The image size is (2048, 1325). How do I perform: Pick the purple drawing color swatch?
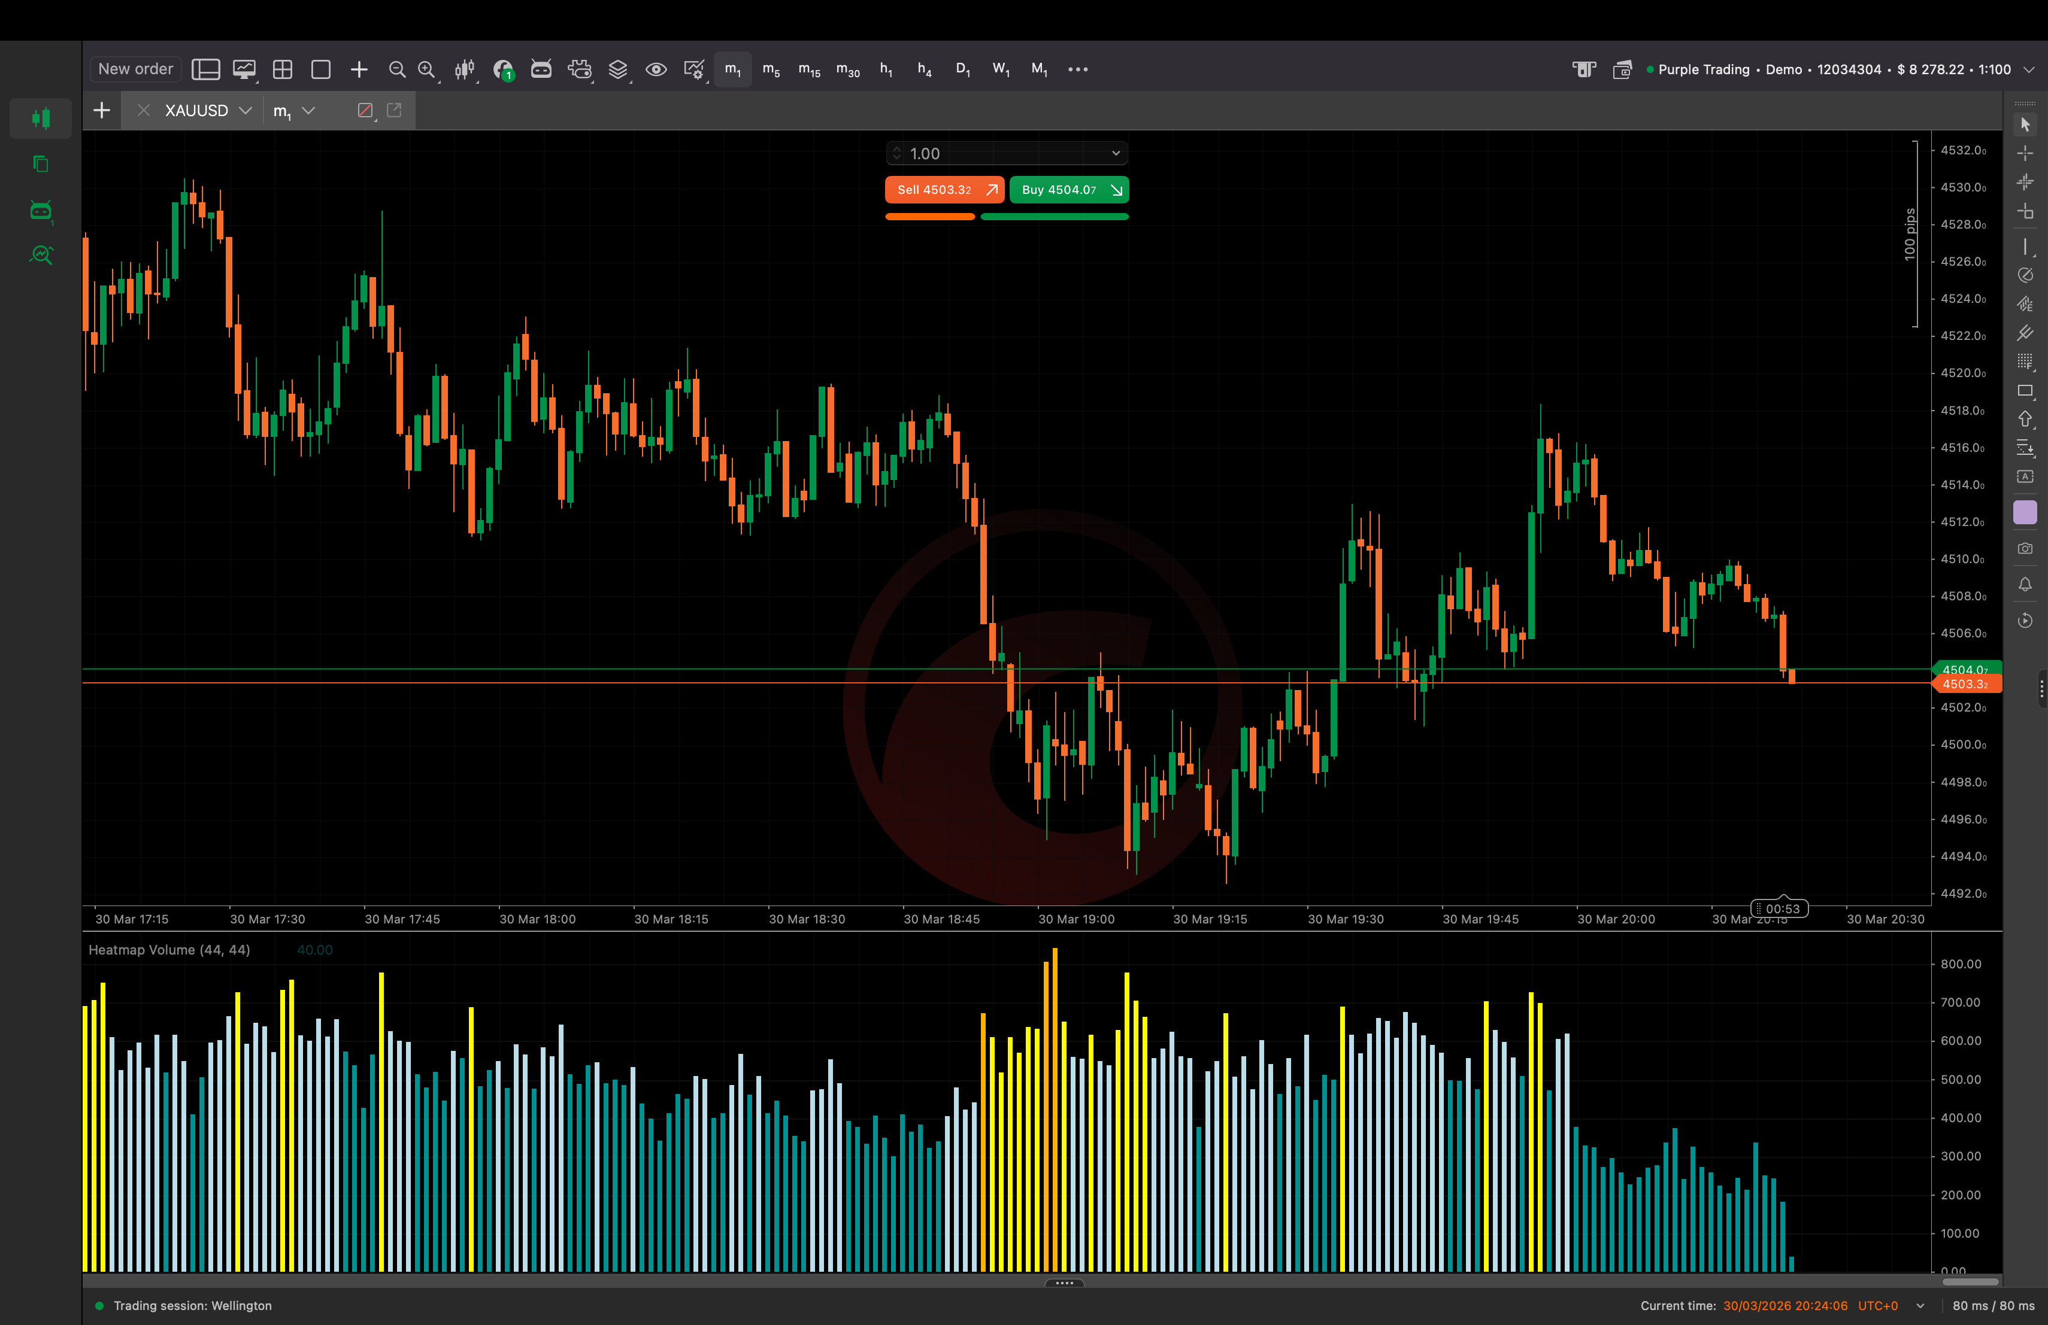[x=2025, y=512]
